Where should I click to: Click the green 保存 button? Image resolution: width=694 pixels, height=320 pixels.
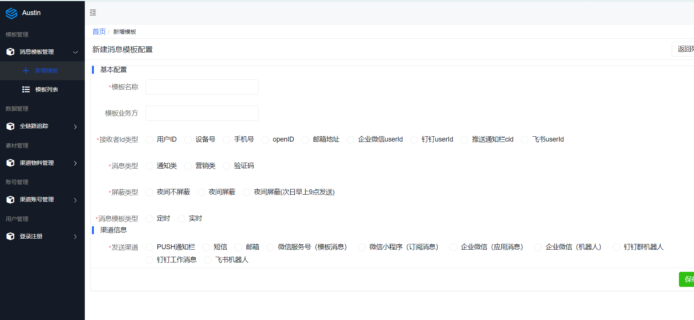coord(686,279)
